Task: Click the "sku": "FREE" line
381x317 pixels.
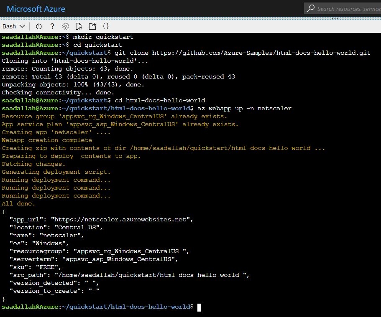Action: point(36,267)
